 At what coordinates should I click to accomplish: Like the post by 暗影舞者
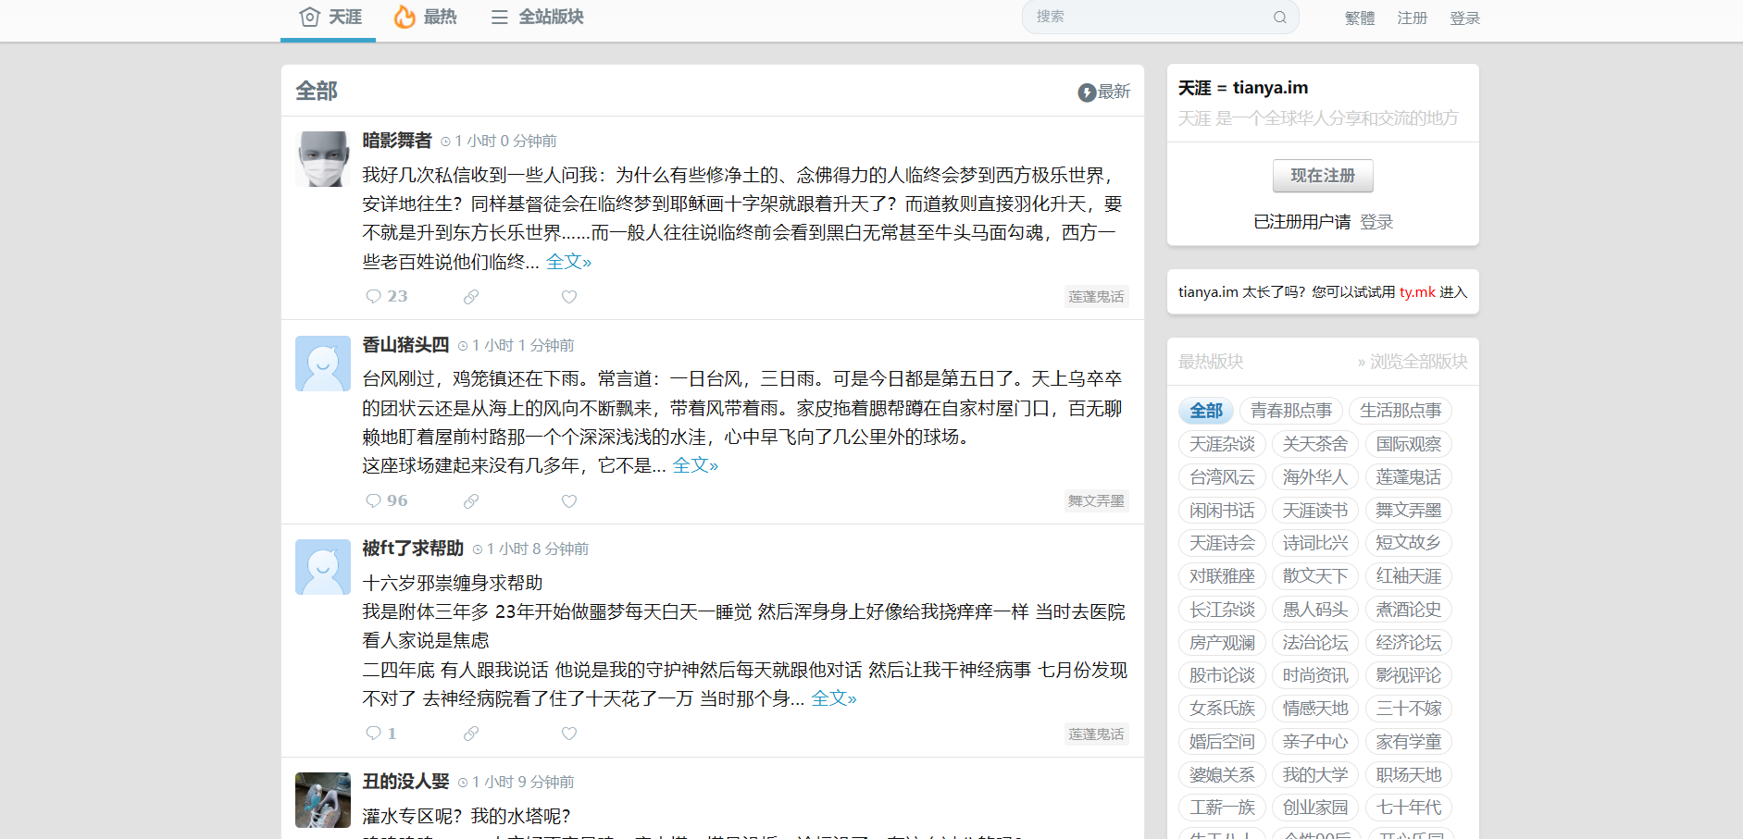pos(569,297)
